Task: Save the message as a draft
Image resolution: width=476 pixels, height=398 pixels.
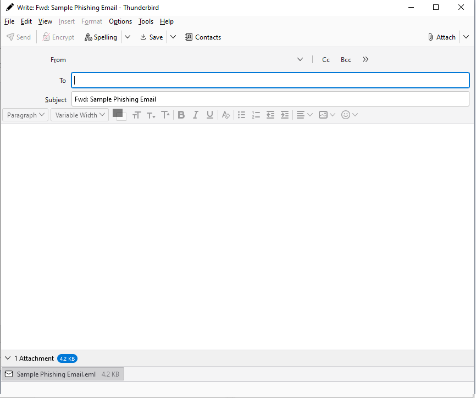Action: pos(151,37)
